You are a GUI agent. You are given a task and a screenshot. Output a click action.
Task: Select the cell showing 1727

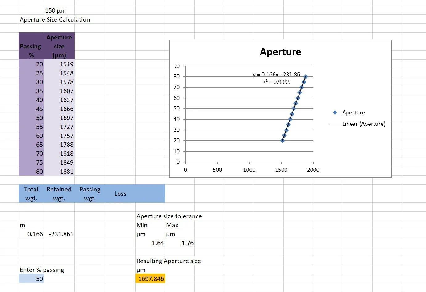pyautogui.click(x=59, y=127)
